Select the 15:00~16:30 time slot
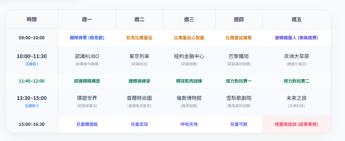Image resolution: width=345 pixels, height=141 pixels. tap(32, 124)
